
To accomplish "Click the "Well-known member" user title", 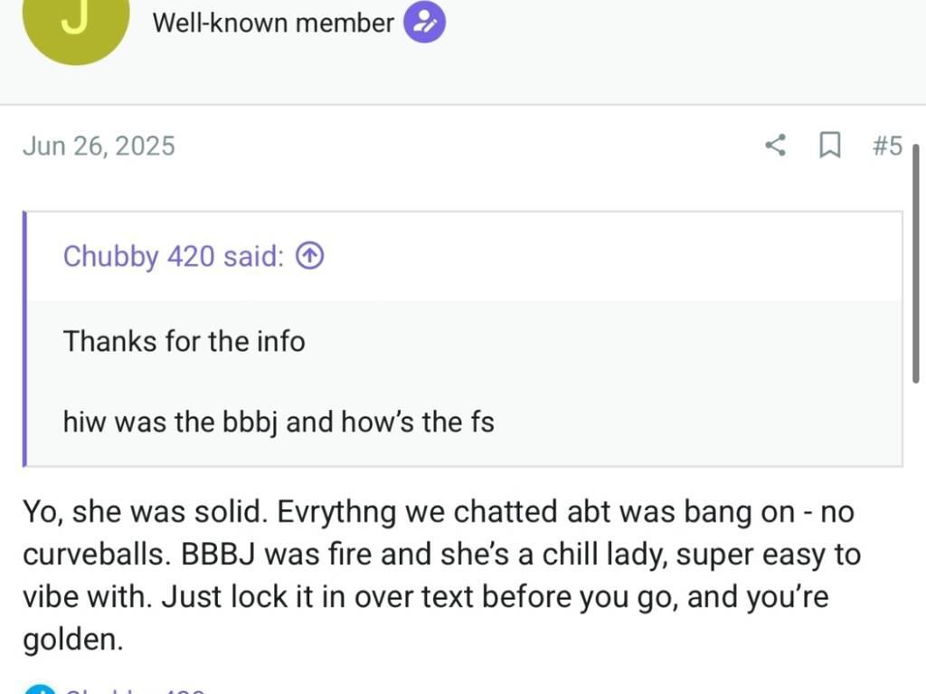I will tap(273, 23).
